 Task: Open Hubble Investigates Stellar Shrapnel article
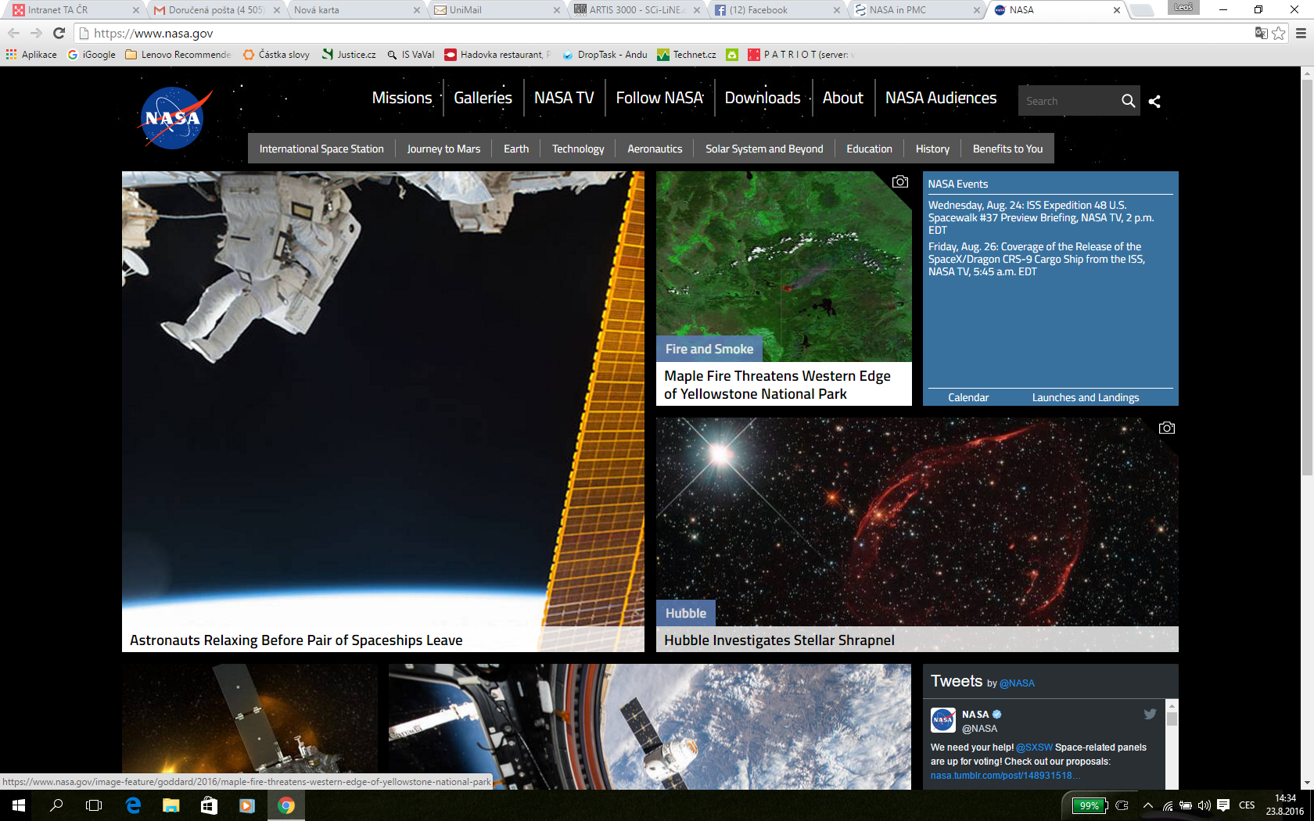(779, 640)
